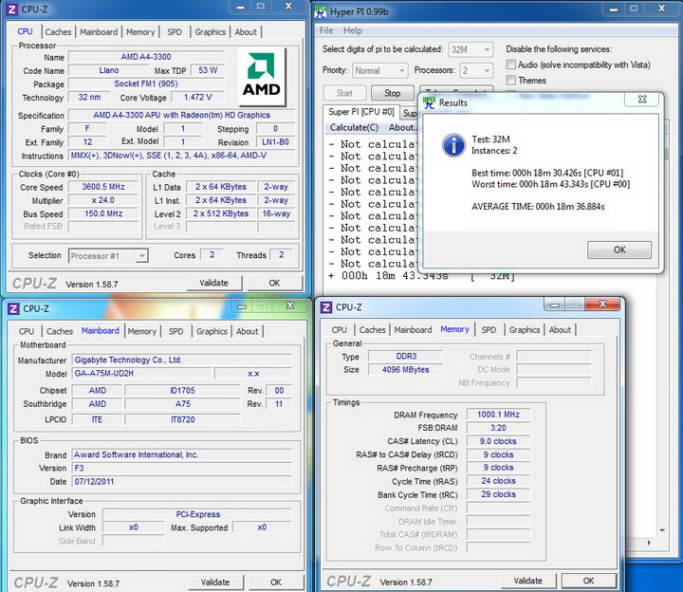Screen dimensions: 683x592
Task: Open Caches tab in top CPU-Z window
Action: 58,31
